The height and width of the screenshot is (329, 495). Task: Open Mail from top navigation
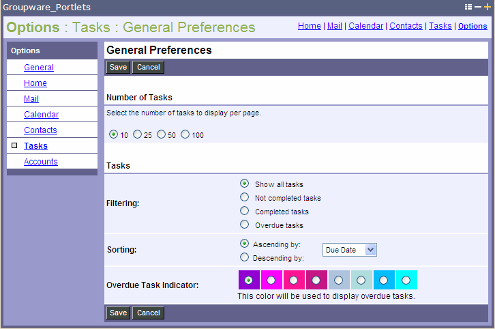[335, 26]
